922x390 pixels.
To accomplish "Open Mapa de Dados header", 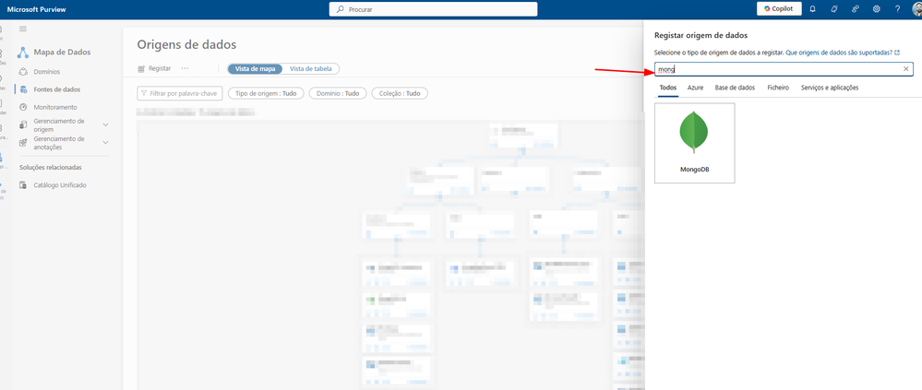I will (54, 53).
